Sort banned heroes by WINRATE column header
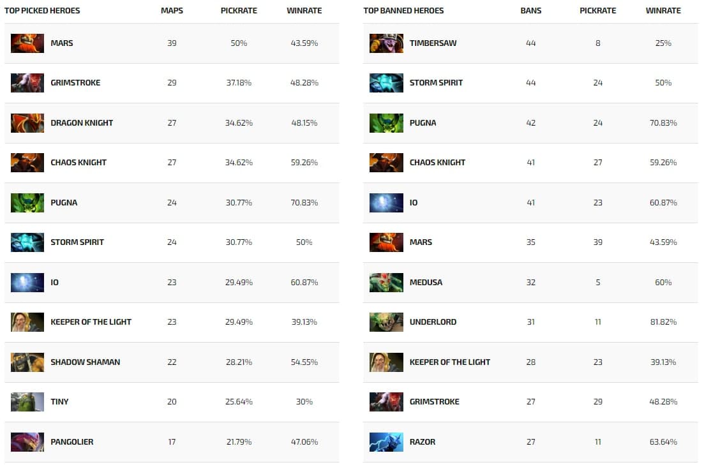Screen dimensions: 704x467 coord(663,10)
